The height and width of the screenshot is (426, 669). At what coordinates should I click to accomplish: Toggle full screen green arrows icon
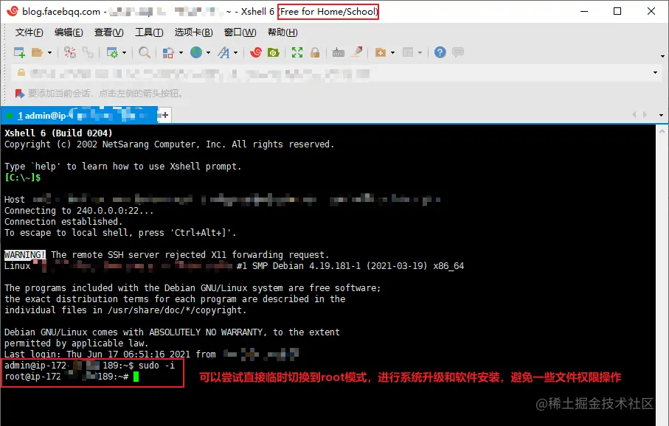point(297,52)
